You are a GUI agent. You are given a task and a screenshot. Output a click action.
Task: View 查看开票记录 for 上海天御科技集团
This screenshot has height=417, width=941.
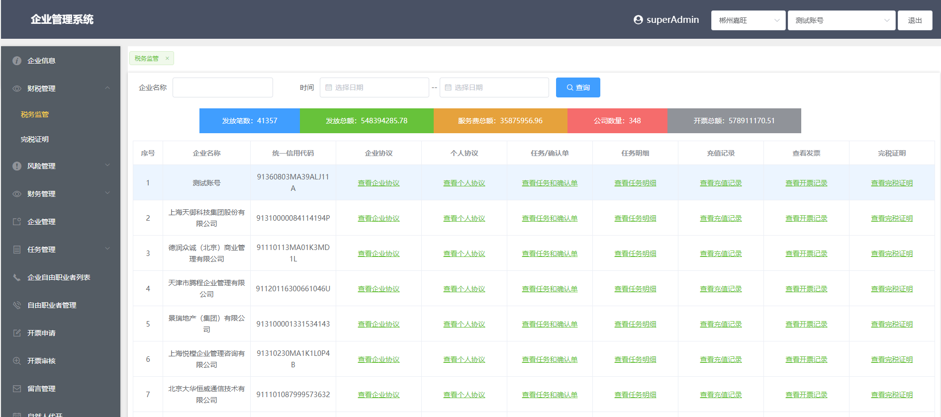tap(806, 218)
